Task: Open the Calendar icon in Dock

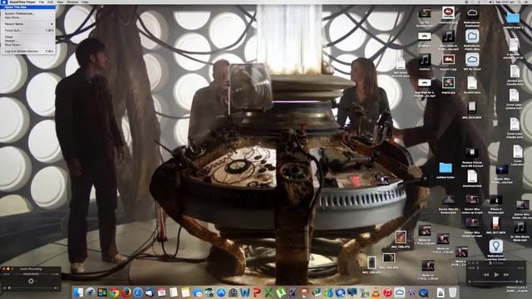Action: tap(162, 292)
